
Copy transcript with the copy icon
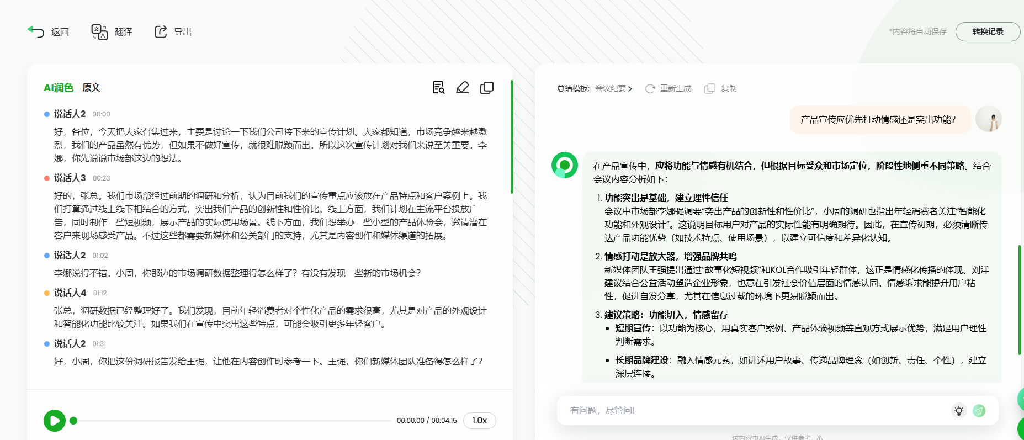487,88
